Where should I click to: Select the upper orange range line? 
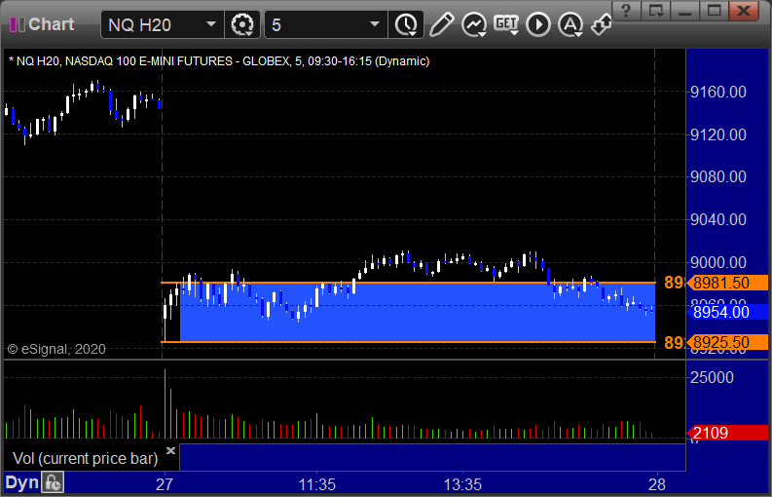[x=408, y=283]
